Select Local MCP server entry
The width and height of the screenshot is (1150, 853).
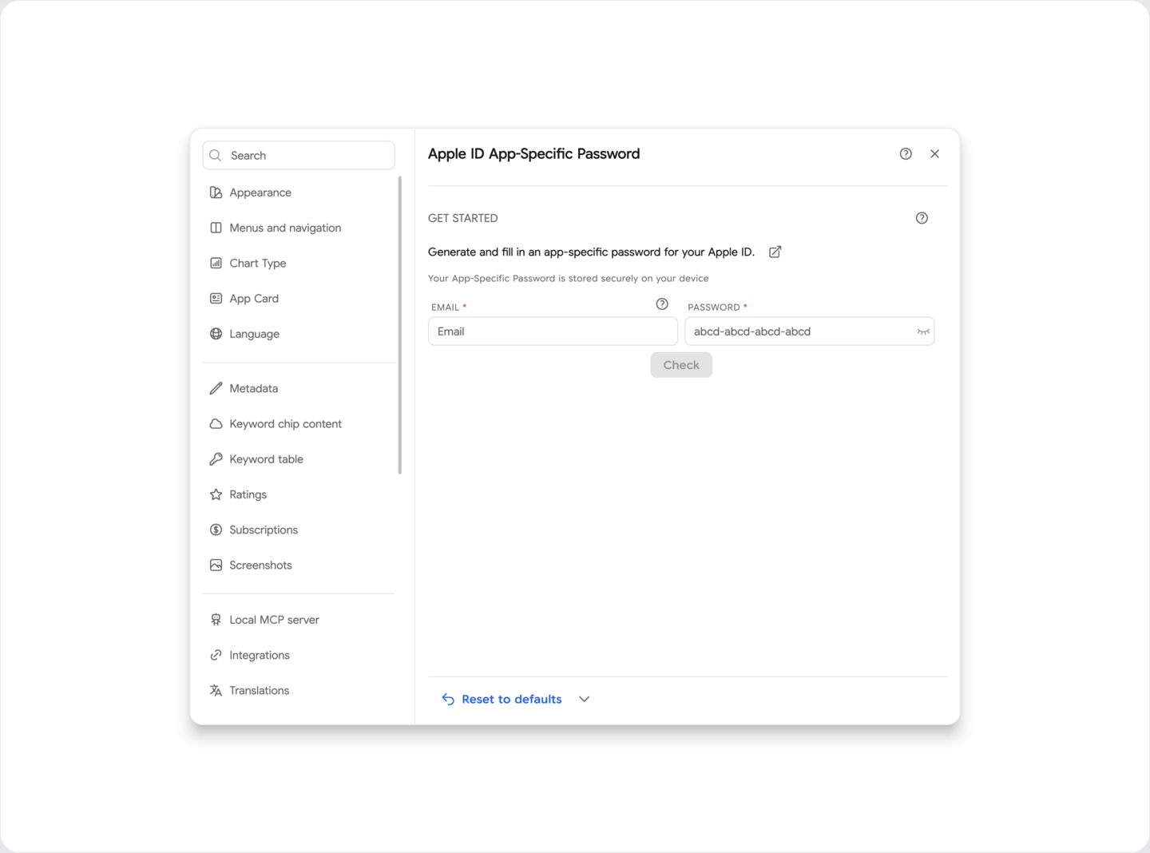coord(299,620)
